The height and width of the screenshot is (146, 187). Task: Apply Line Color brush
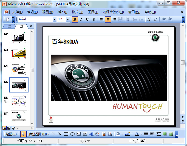pos(127,134)
